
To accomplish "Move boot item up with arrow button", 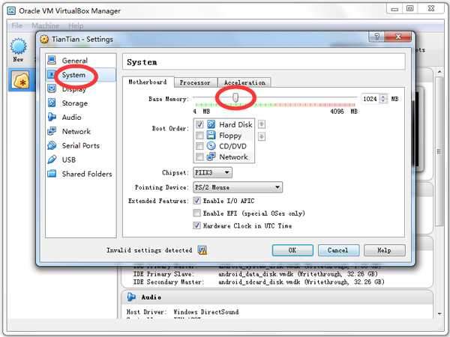I will pos(261,124).
